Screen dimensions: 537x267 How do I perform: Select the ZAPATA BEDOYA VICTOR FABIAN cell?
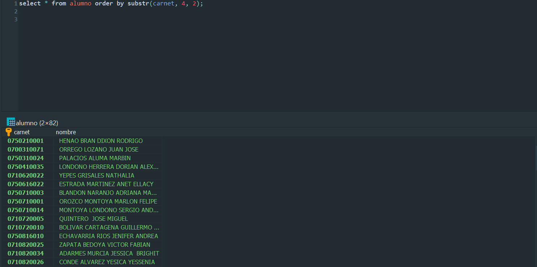pyautogui.click(x=105, y=245)
